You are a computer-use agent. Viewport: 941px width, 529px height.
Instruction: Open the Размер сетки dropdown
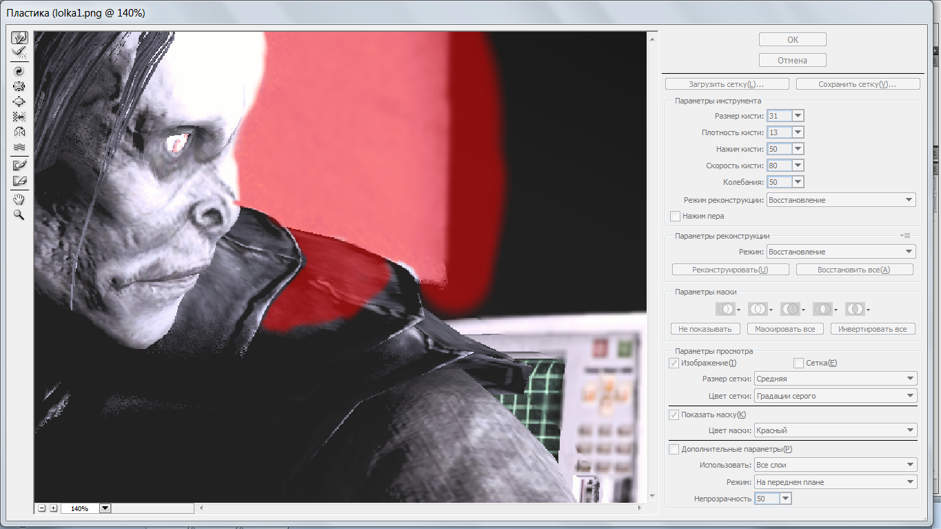click(x=836, y=378)
